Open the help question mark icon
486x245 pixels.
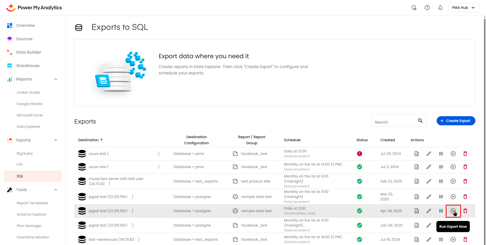(x=427, y=8)
